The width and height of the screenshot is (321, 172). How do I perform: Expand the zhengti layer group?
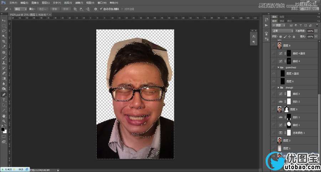point(279,88)
